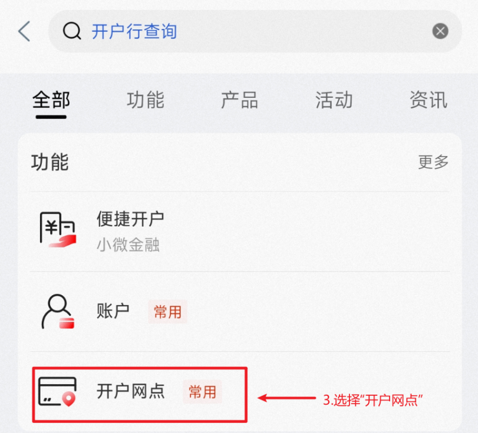This screenshot has width=478, height=433.
Task: Expand more results via 更多
Action: 433,162
